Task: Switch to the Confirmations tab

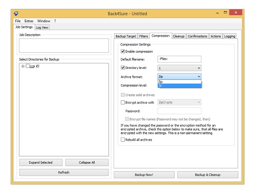Action: point(197,36)
